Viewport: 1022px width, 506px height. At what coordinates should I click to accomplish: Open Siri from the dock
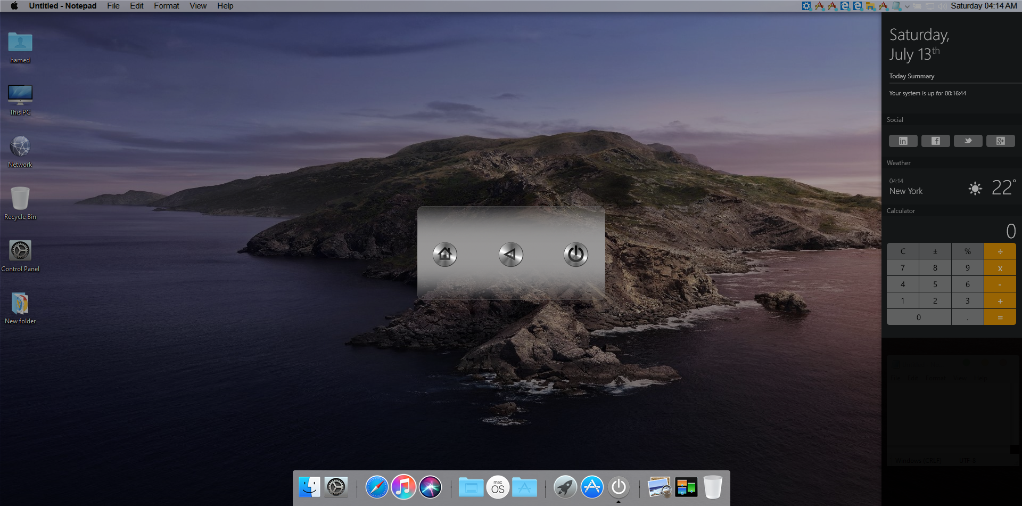click(x=430, y=487)
